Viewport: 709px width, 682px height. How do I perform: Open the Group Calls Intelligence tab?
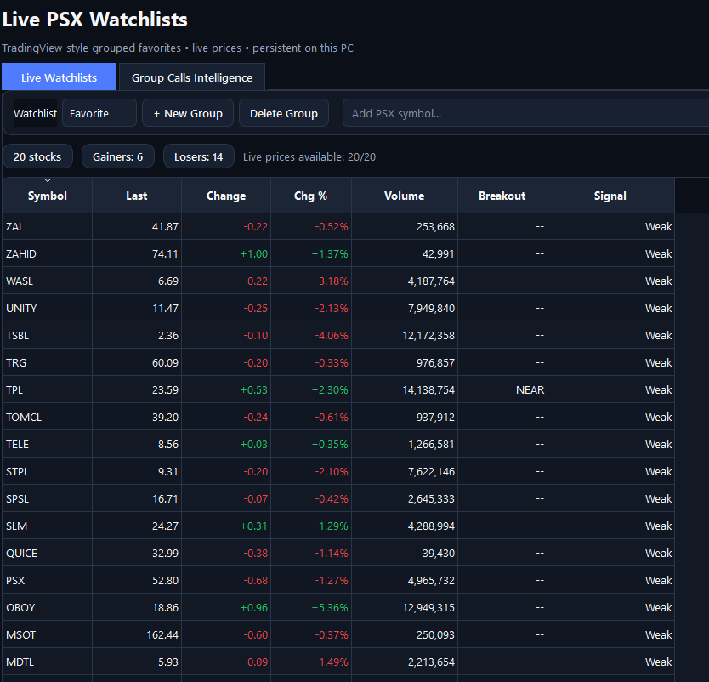pos(192,77)
